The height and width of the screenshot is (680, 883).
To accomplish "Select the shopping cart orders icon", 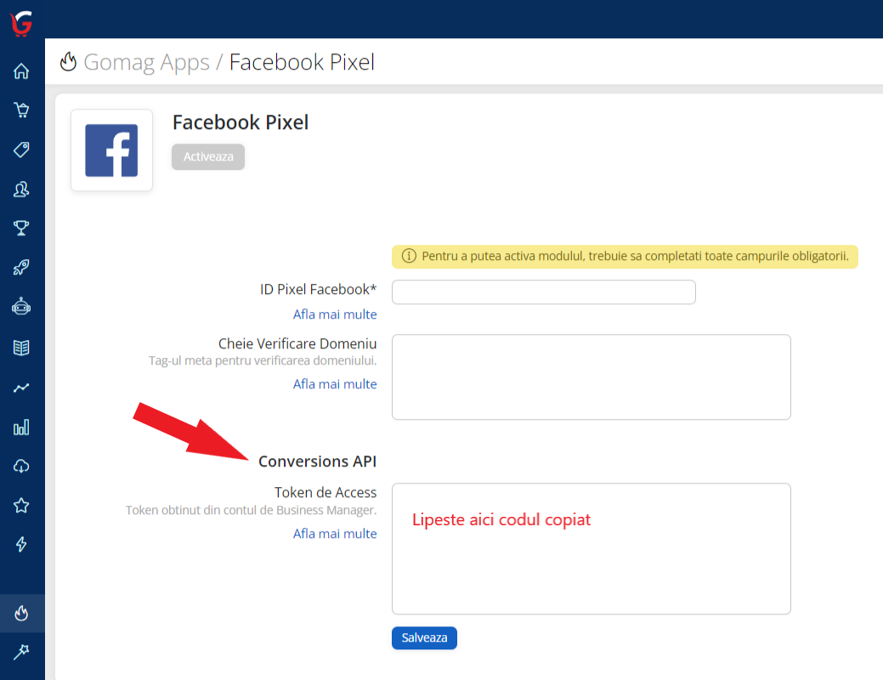I will [x=21, y=110].
